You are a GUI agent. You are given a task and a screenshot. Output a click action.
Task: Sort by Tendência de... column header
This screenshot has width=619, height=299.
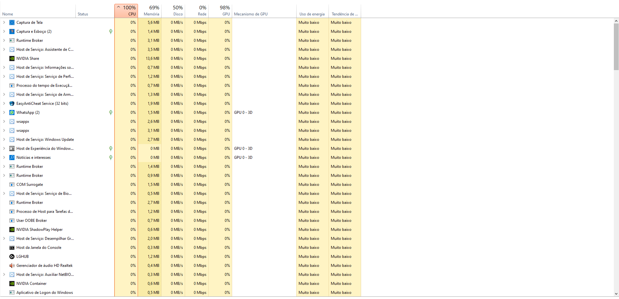[345, 11]
